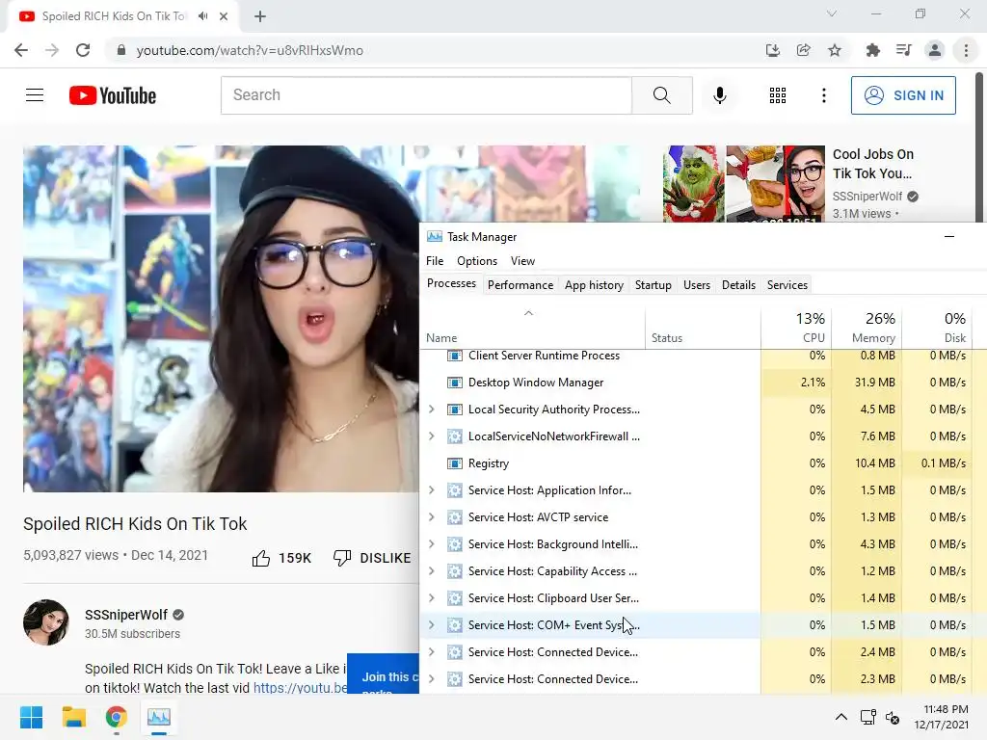Like the video with thumbs up
The width and height of the screenshot is (987, 740).
click(x=260, y=558)
